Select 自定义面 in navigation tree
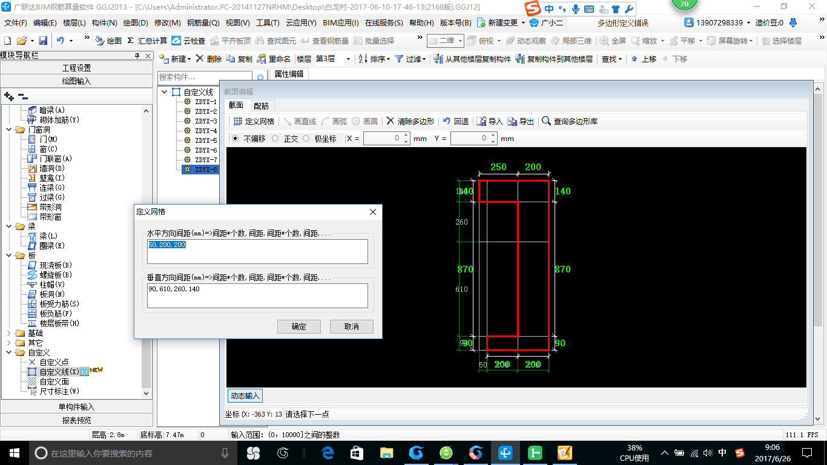827x465 pixels. pos(54,381)
